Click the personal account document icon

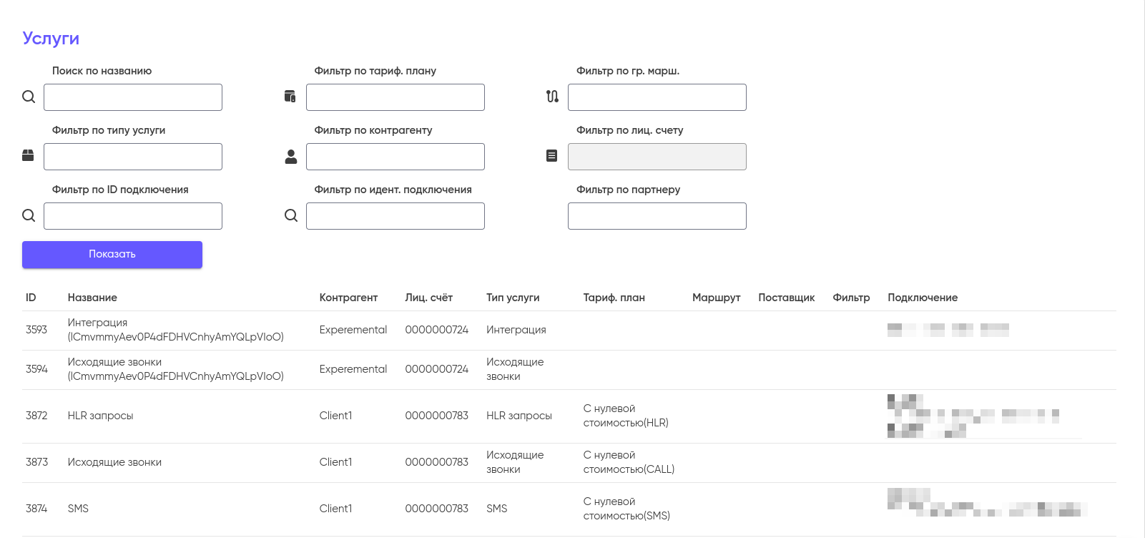point(551,155)
